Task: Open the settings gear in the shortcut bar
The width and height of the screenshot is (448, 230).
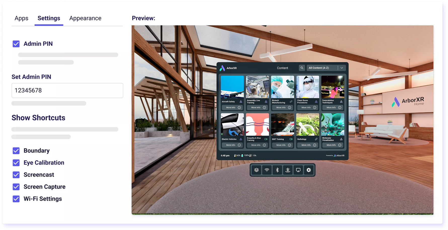Action: pos(309,170)
